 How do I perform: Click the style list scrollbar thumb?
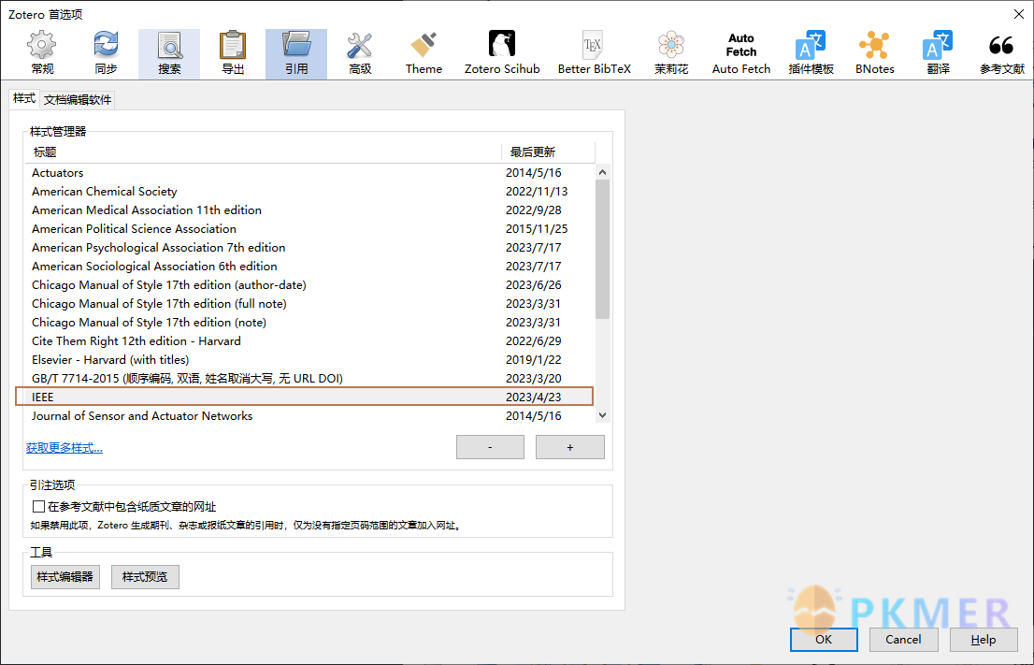click(602, 250)
